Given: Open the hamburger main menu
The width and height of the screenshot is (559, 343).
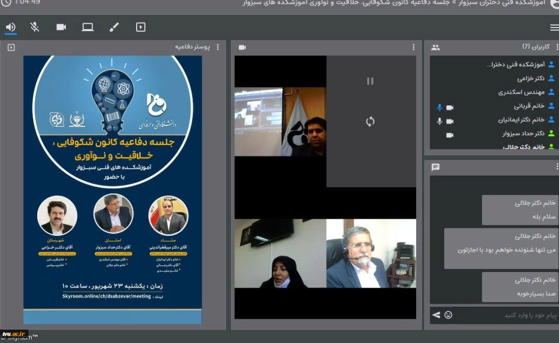Looking at the screenshot, I should [554, 27].
